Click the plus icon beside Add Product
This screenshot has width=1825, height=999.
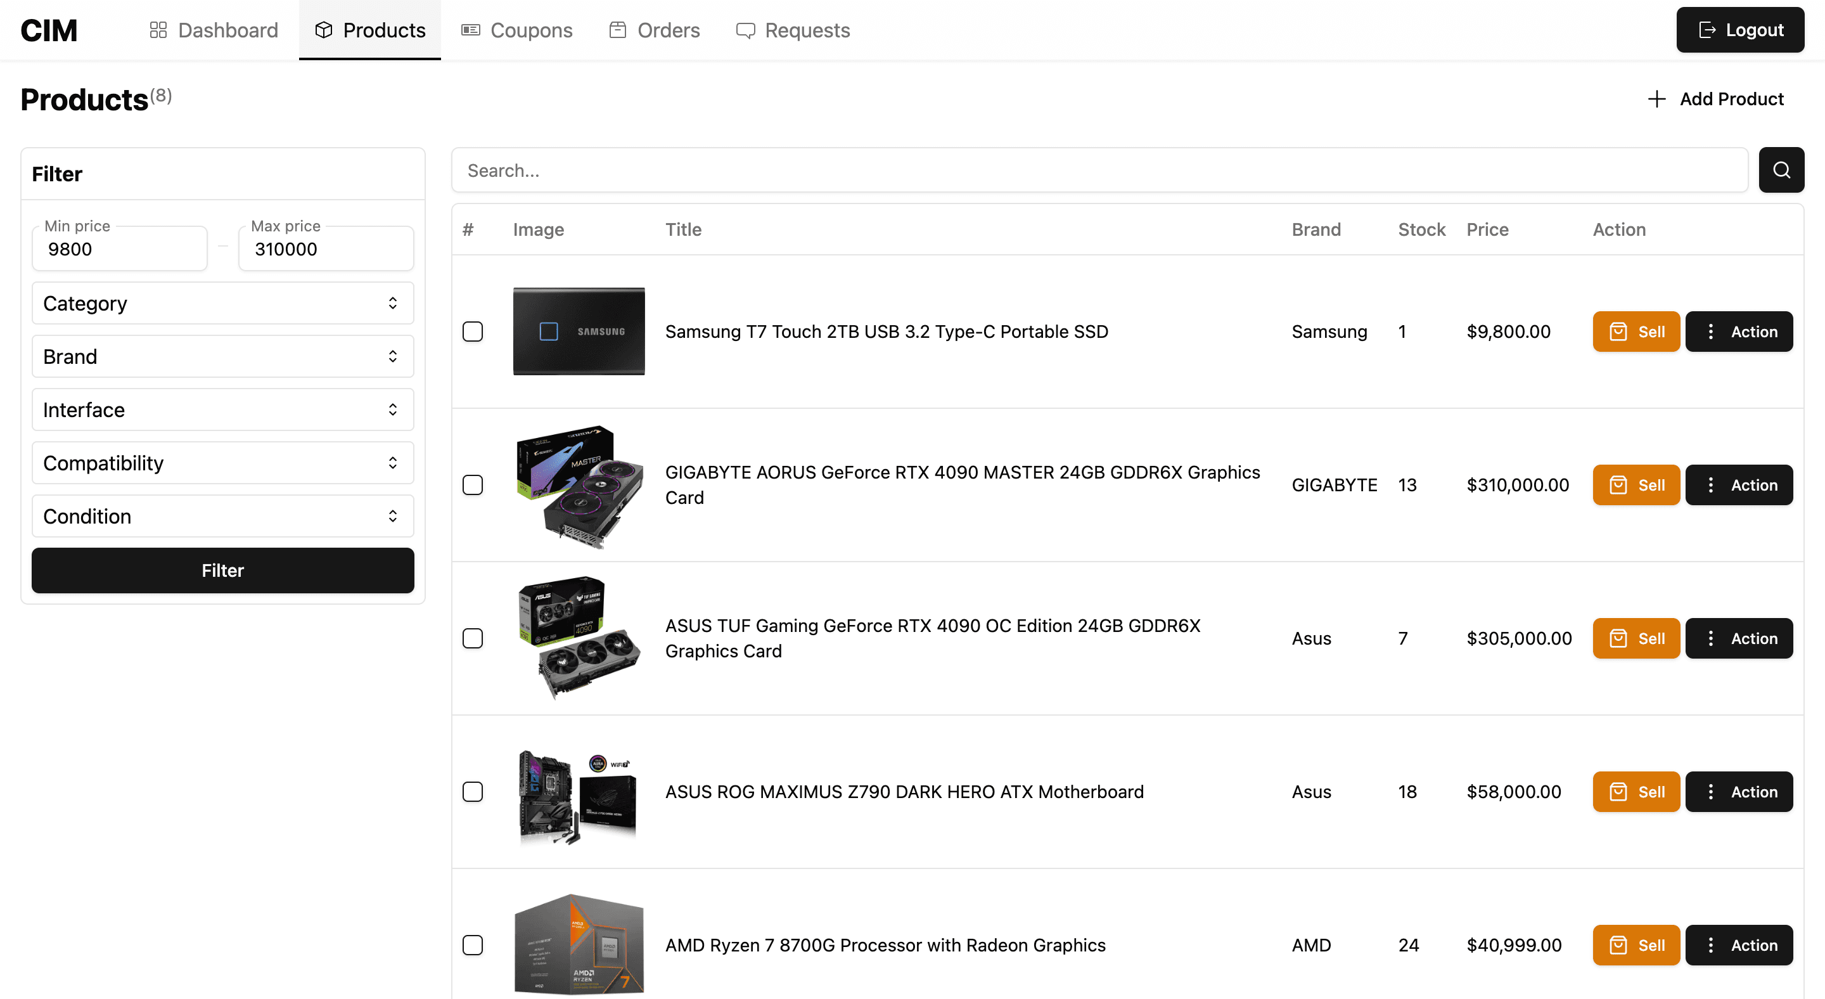pyautogui.click(x=1656, y=99)
